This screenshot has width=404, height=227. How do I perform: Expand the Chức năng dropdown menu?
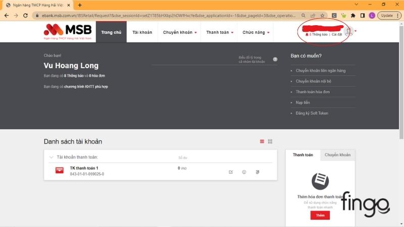pos(256,32)
